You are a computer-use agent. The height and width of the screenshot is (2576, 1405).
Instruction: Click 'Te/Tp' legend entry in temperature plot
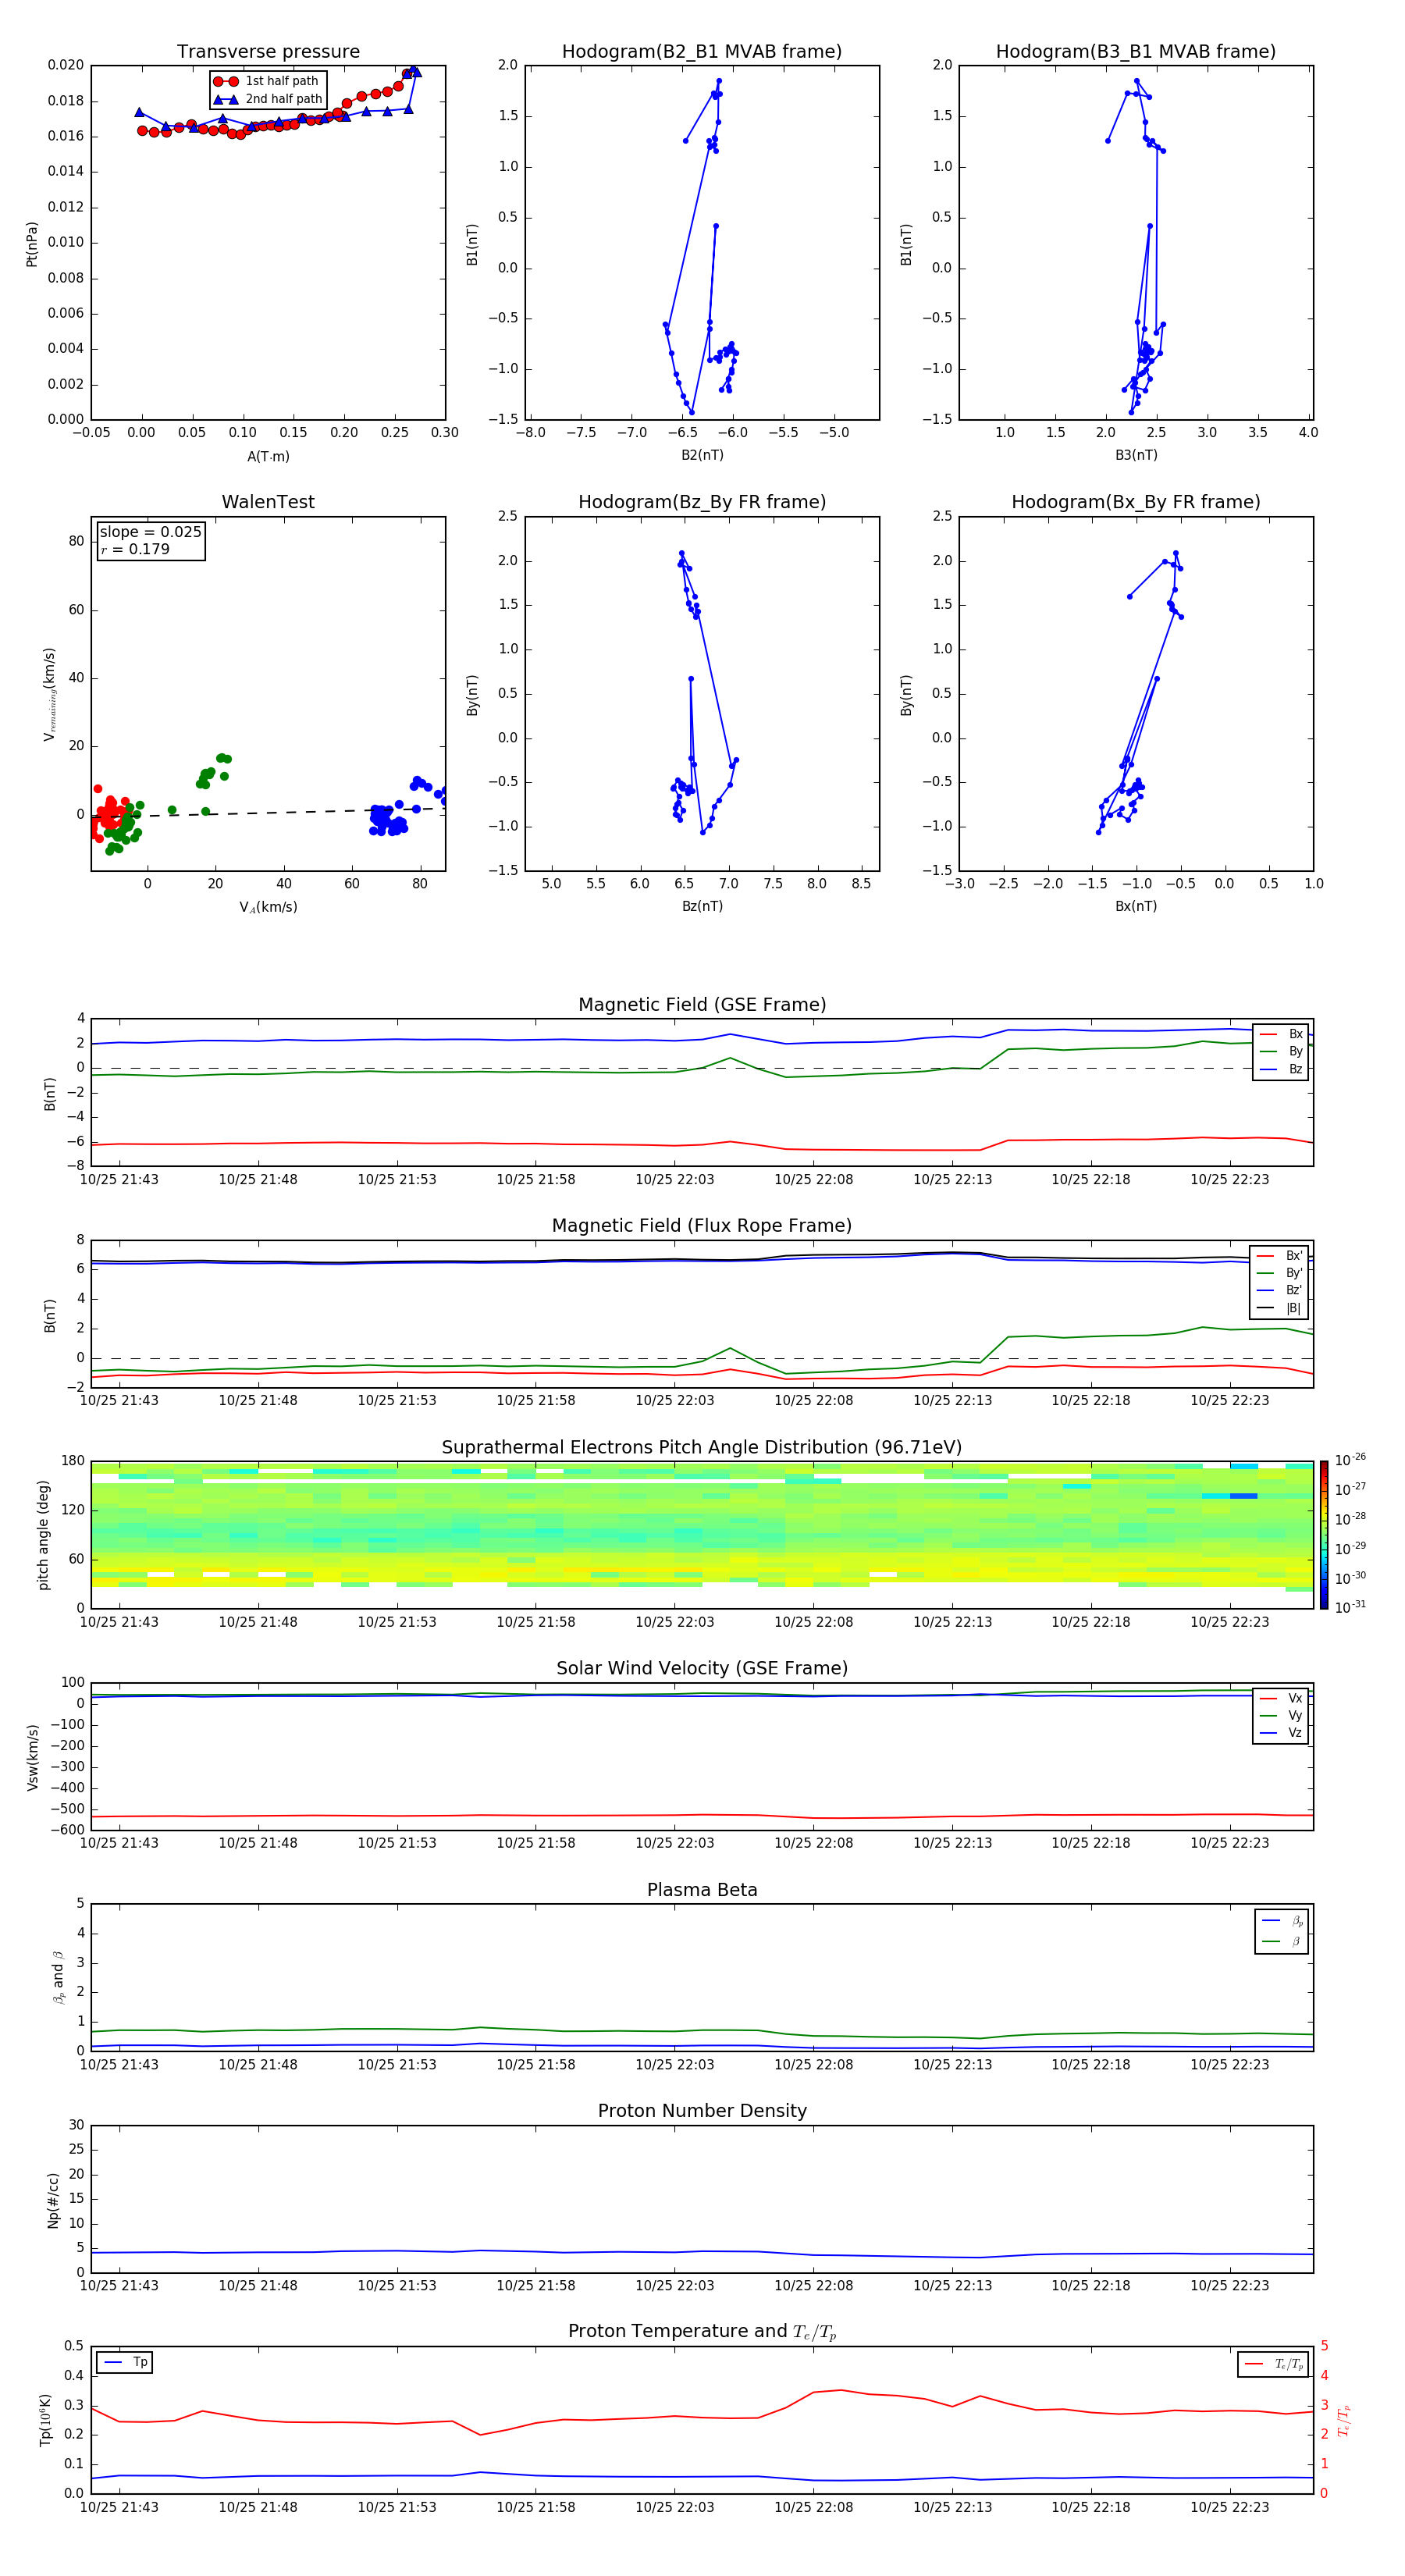[x=1273, y=2364]
